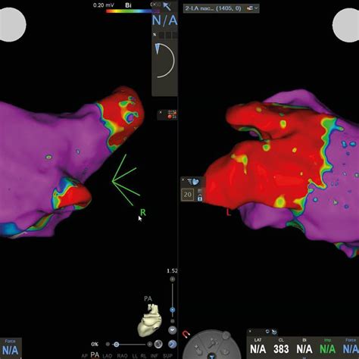Click the clock icon above the CL readout

point(274,332)
